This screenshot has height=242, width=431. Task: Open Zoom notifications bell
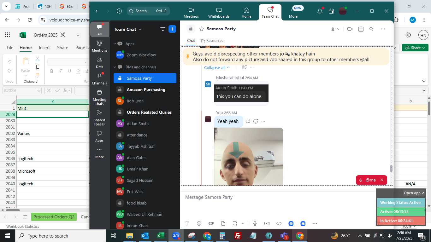pos(320,11)
